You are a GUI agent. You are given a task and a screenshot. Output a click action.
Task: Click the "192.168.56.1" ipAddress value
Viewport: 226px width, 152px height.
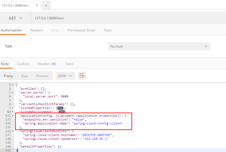click(96, 139)
